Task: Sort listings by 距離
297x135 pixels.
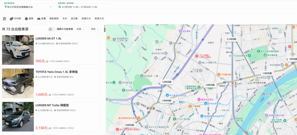Action: [x=81, y=29]
